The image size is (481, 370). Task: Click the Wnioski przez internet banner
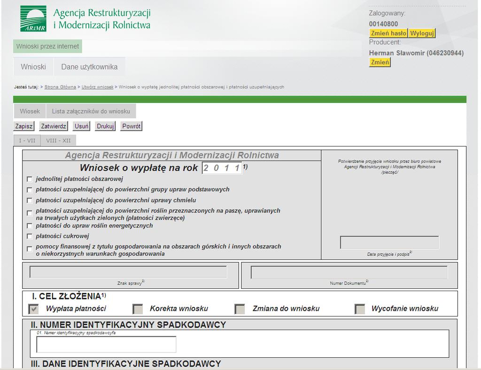tap(47, 46)
